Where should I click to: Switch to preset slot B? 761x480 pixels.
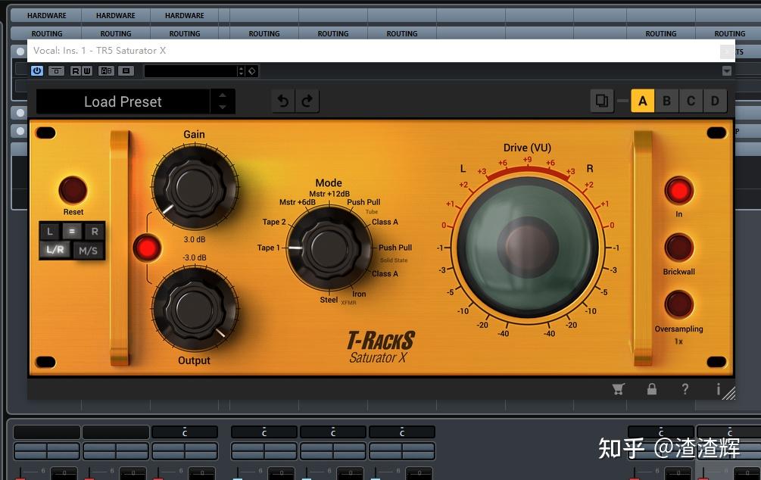[667, 101]
